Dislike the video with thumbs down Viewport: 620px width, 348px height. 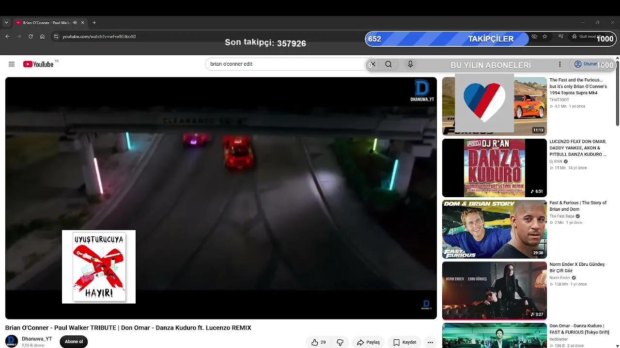pos(340,342)
